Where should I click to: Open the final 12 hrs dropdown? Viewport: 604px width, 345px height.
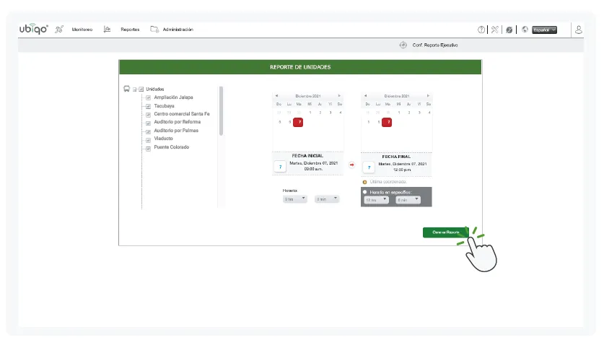(x=377, y=200)
